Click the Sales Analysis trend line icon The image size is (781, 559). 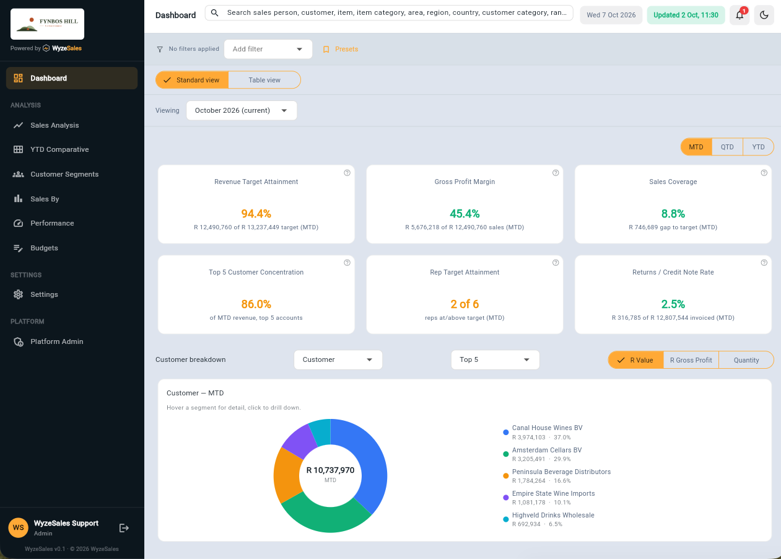point(18,125)
